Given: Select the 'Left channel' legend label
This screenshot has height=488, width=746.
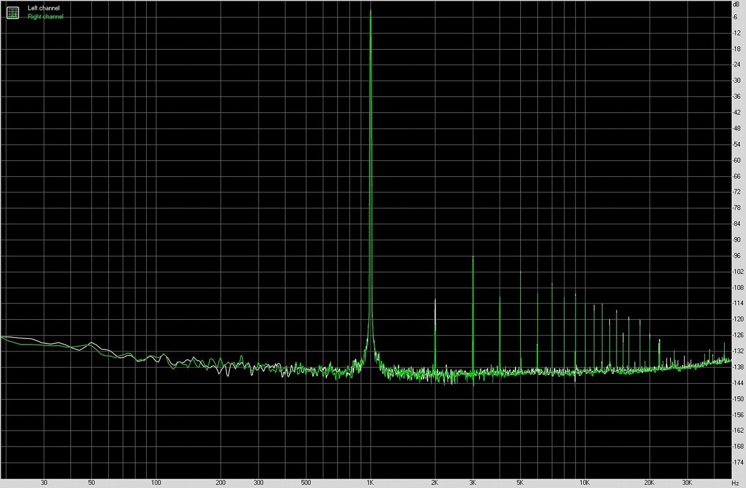Looking at the screenshot, I should click(x=44, y=8).
